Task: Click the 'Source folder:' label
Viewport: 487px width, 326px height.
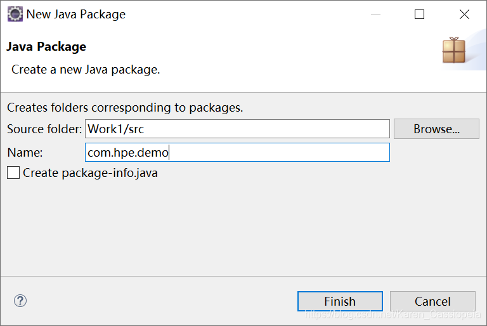Action: click(44, 129)
